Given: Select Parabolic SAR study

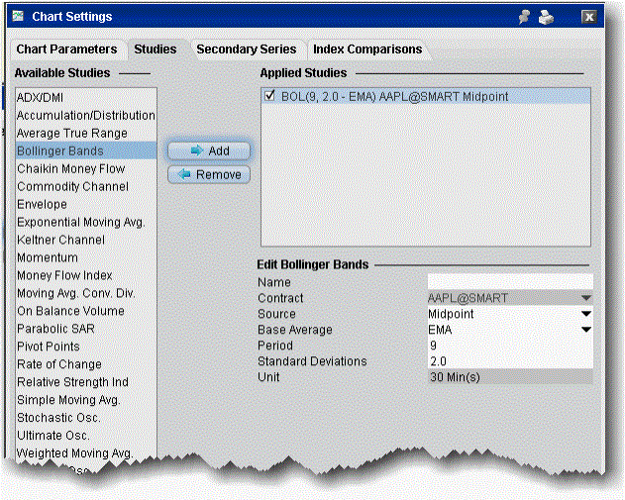Looking at the screenshot, I should tap(55, 329).
